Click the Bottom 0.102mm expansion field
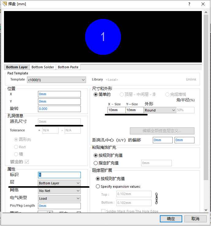 click(x=134, y=203)
